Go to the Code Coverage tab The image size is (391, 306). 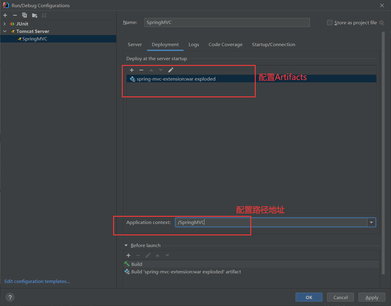pyautogui.click(x=225, y=44)
